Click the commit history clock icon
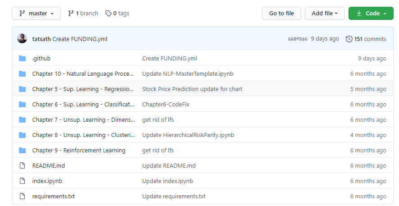 point(349,39)
